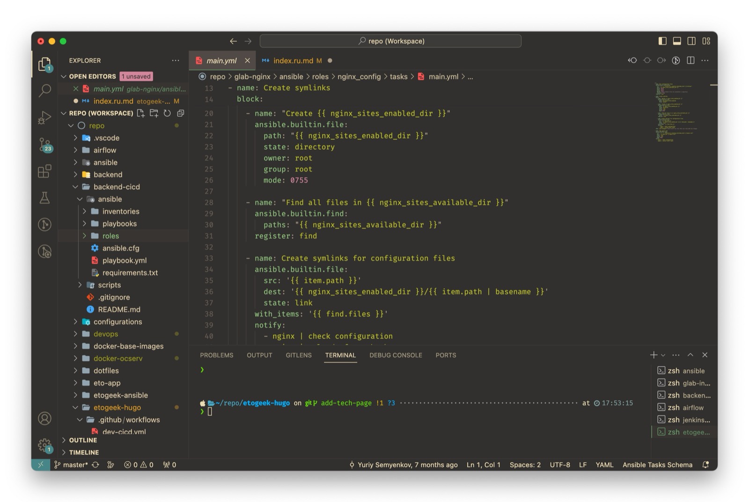
Task: Expand the roles folder
Action: pos(110,236)
